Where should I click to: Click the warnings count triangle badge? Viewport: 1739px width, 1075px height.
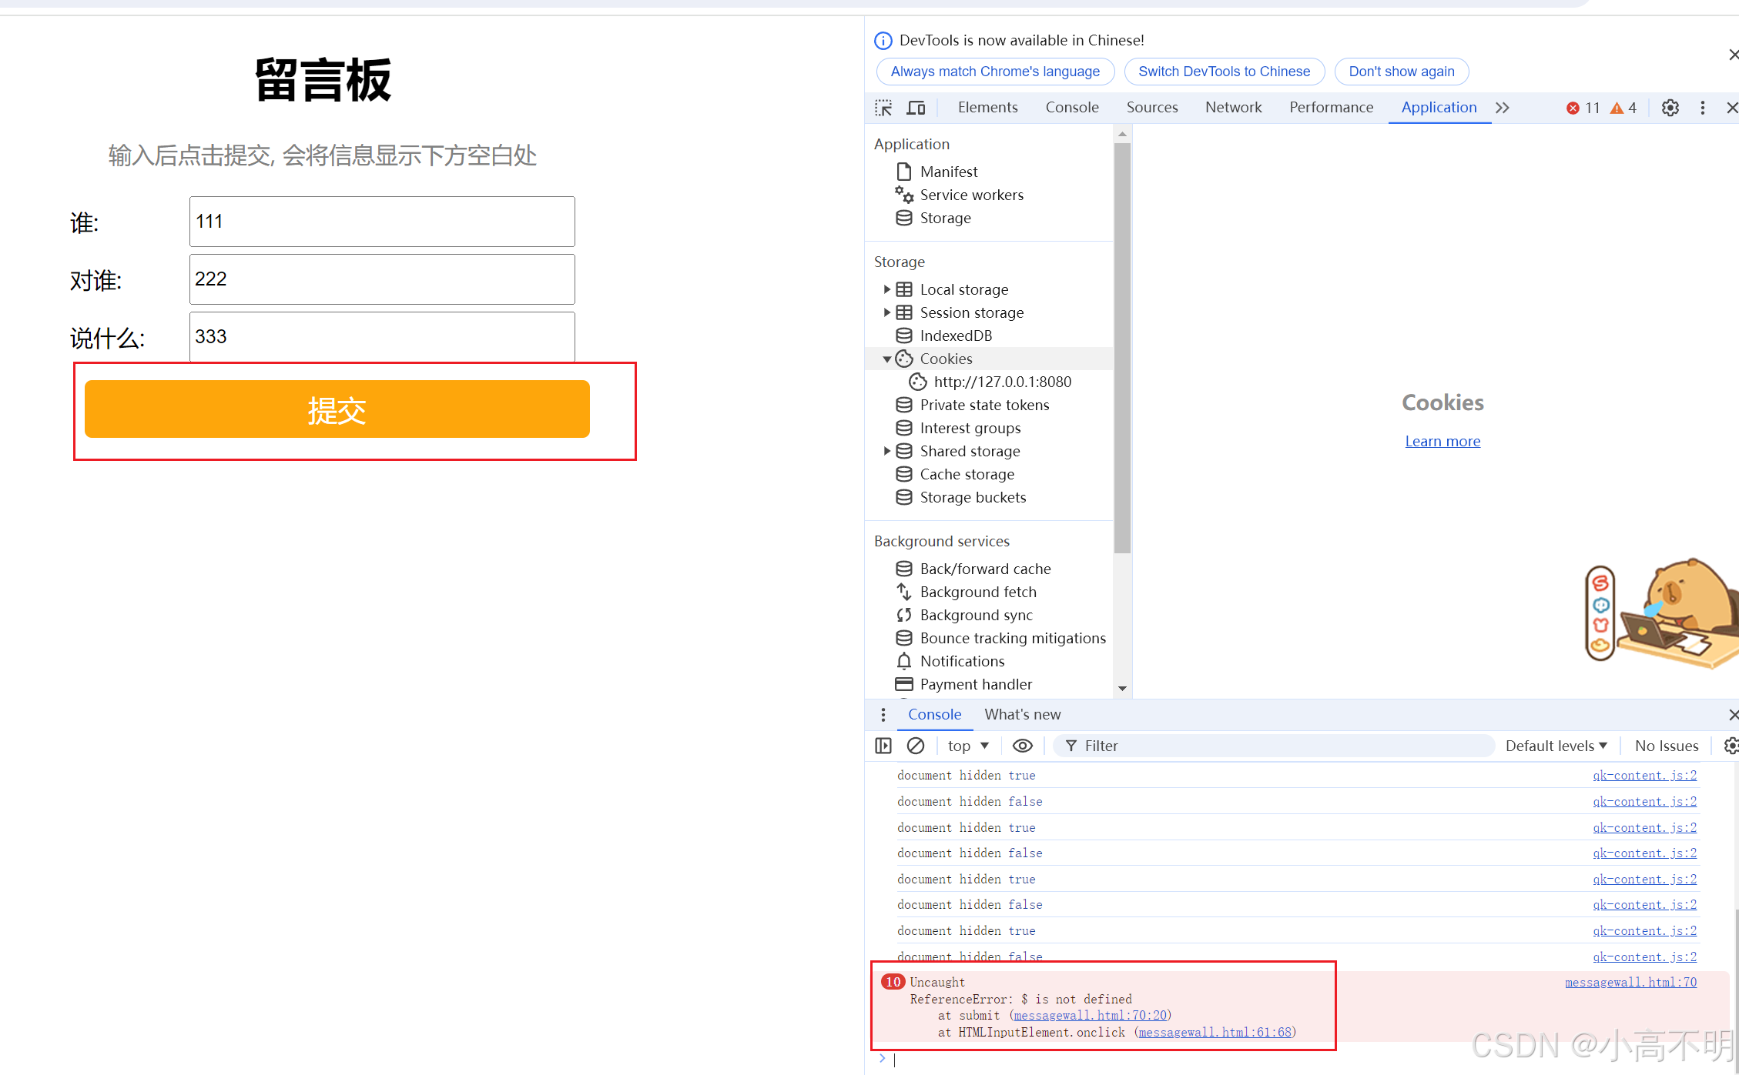tap(1623, 108)
